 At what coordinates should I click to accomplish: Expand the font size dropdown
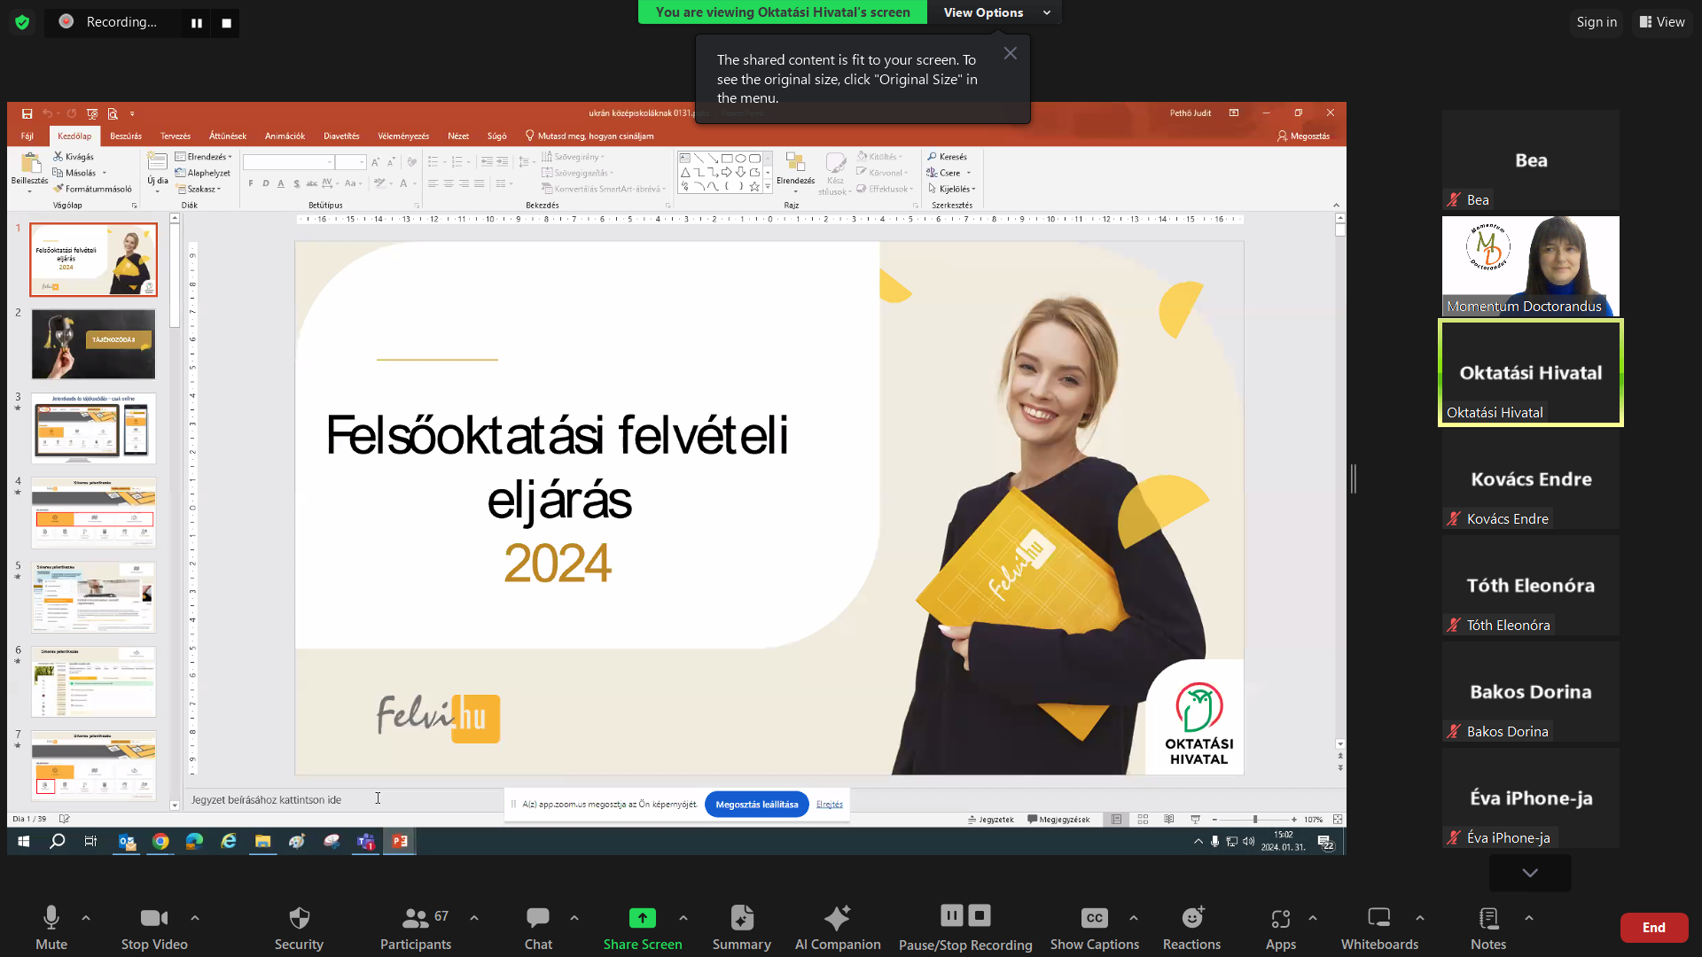(x=364, y=162)
